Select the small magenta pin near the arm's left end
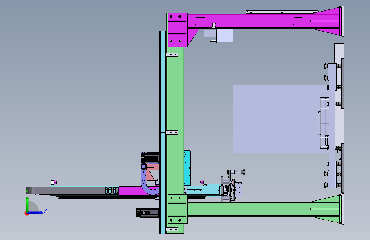This screenshot has width=370, height=240. [55, 182]
